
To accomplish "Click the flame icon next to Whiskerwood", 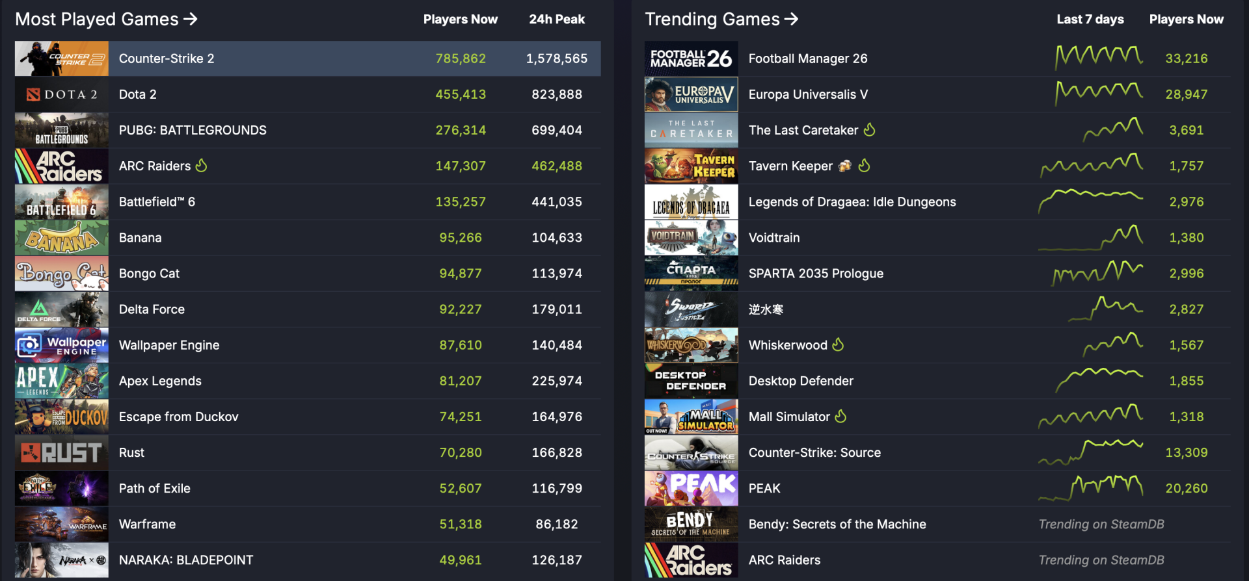I will 838,344.
